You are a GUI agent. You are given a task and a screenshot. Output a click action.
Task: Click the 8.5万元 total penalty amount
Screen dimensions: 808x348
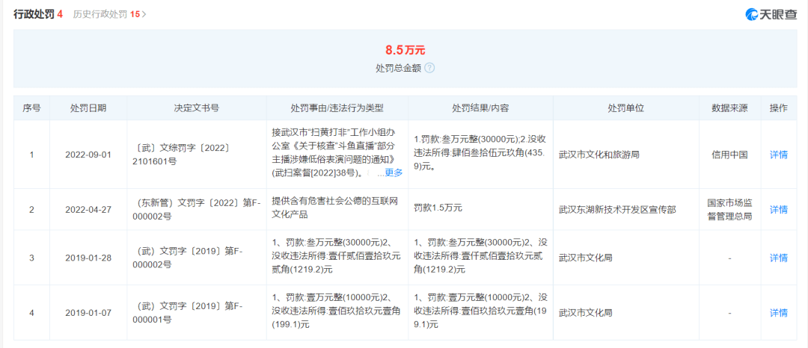click(x=405, y=51)
